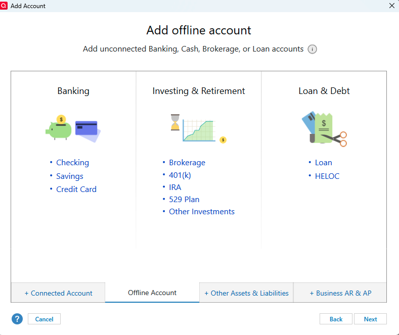The image size is (399, 335).
Task: Select the 529 Plan option
Action: coord(184,200)
